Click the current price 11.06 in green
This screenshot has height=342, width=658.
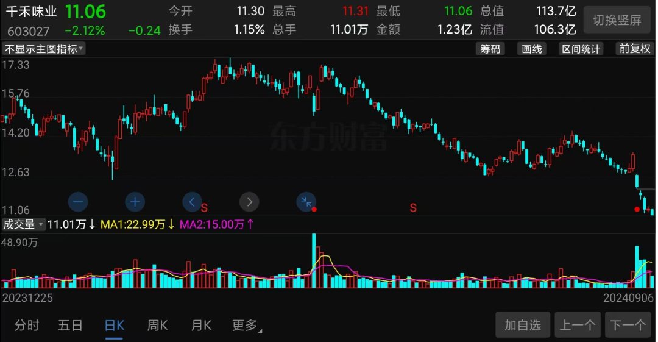point(86,12)
